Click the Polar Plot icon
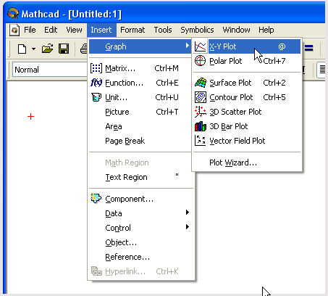328x296 pixels. (201, 61)
